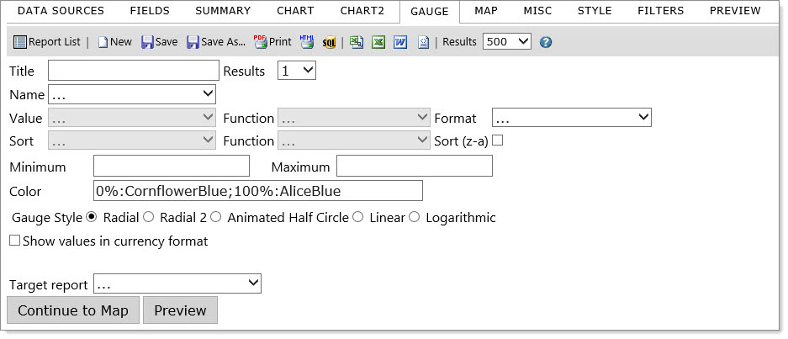Switch to the FILTERS tab
This screenshot has width=788, height=339.
click(x=660, y=11)
